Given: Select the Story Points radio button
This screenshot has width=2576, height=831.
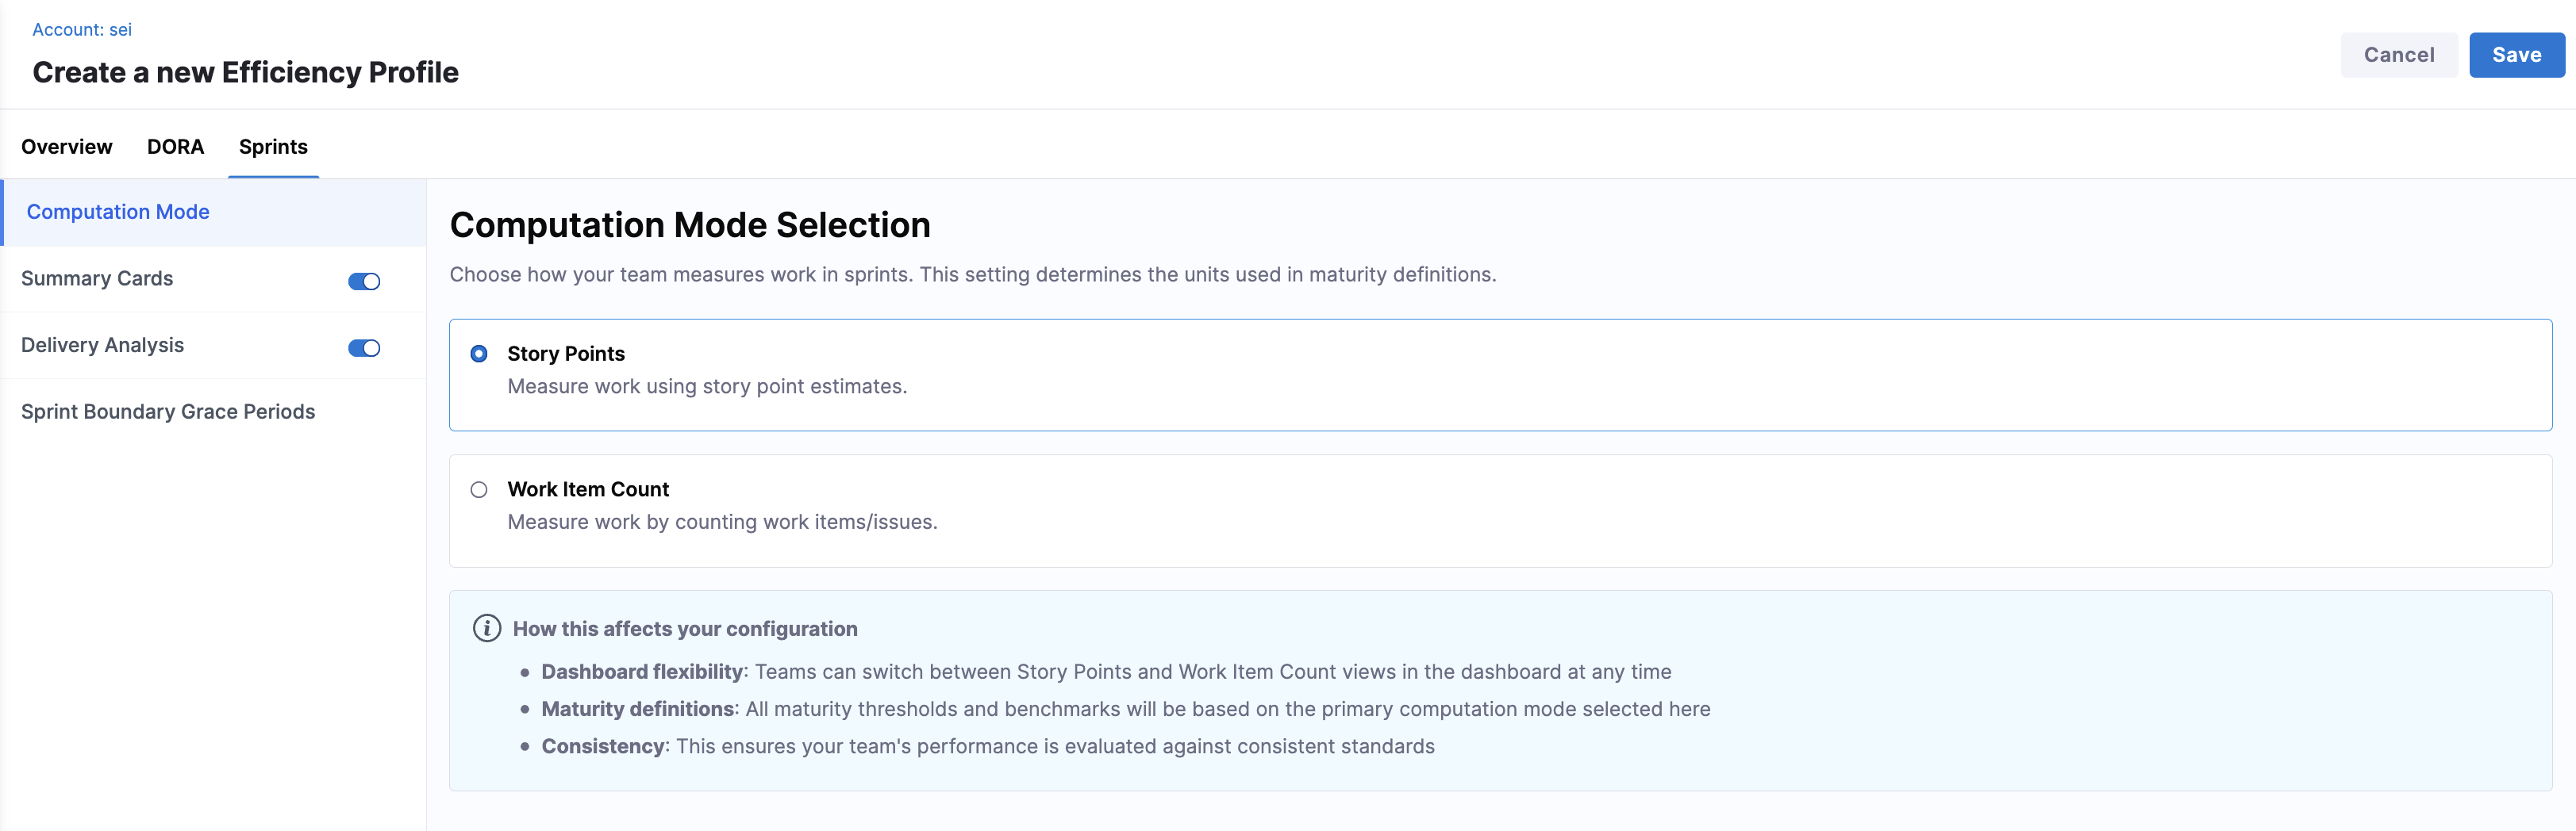Looking at the screenshot, I should pyautogui.click(x=479, y=354).
